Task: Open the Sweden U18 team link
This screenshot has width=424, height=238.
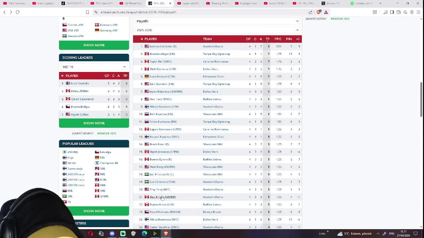Action: tap(76, 36)
